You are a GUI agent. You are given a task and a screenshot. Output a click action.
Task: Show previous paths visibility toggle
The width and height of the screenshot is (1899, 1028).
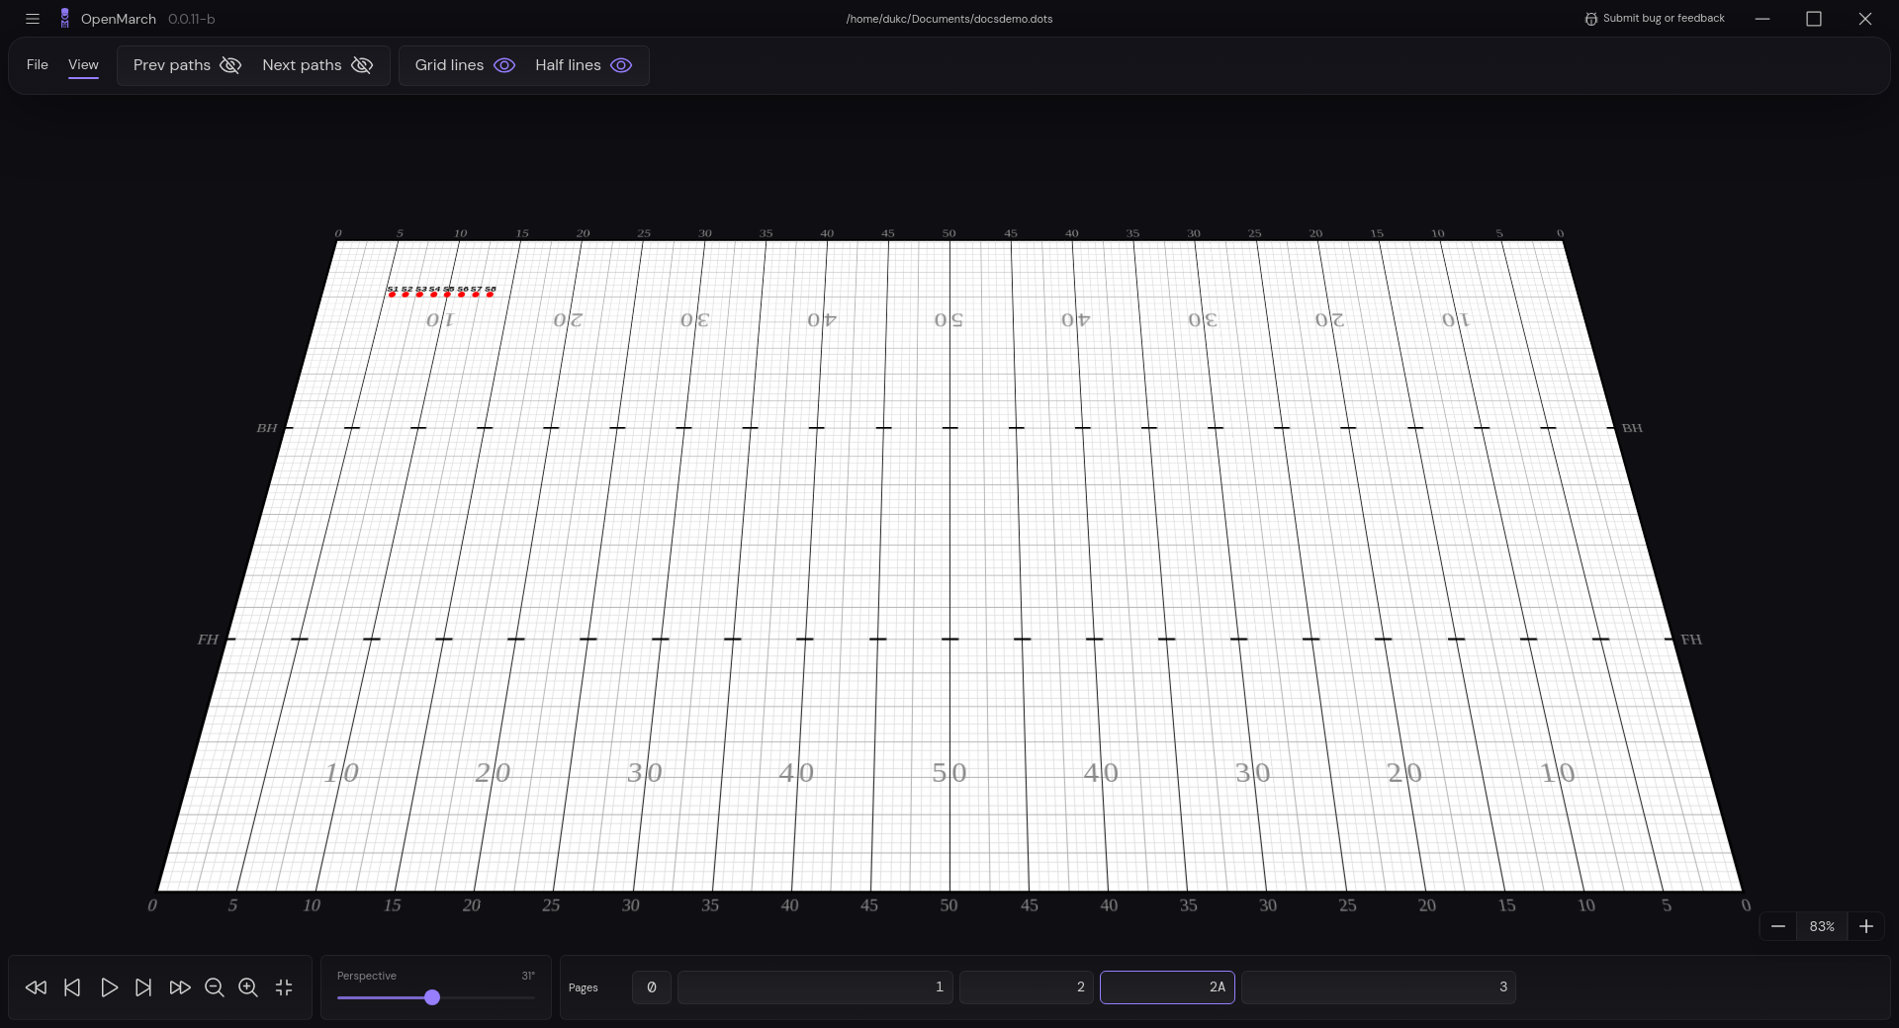230,65
